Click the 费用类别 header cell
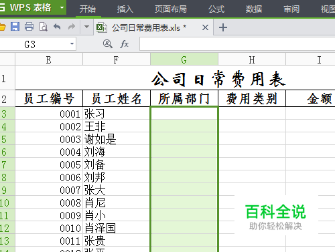 coord(252,98)
